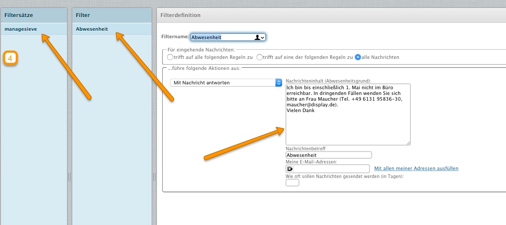The image size is (506, 225).
Task: Click 'Mit allen meiner Adressen ausfüllen' link
Action: tap(416, 168)
